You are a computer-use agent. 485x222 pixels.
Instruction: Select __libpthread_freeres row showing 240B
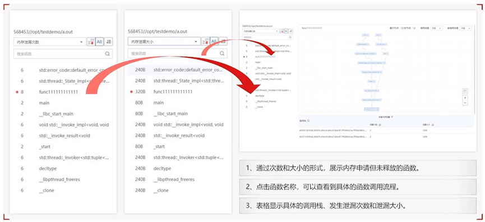point(178,179)
